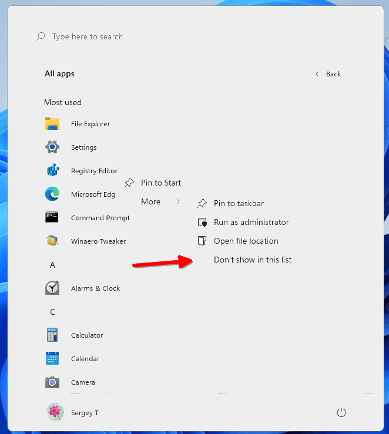Launch the Microsoft Edge browser icon
Image resolution: width=389 pixels, height=434 pixels.
(x=52, y=194)
